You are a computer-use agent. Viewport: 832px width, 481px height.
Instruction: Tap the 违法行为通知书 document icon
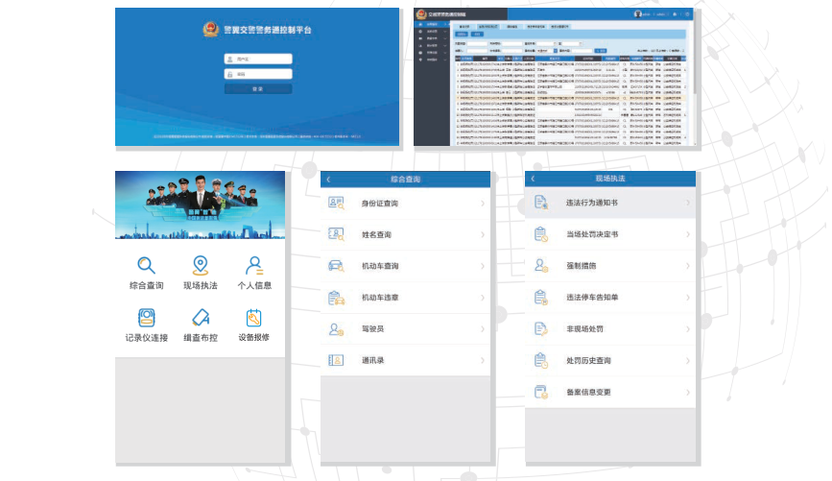tap(540, 203)
